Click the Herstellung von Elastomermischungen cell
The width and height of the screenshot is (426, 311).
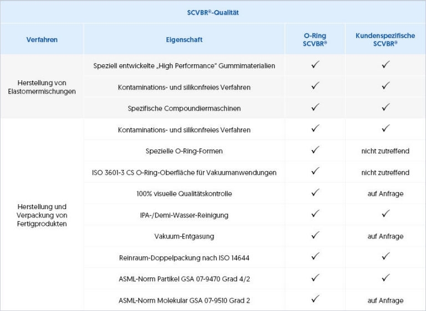[x=42, y=86]
